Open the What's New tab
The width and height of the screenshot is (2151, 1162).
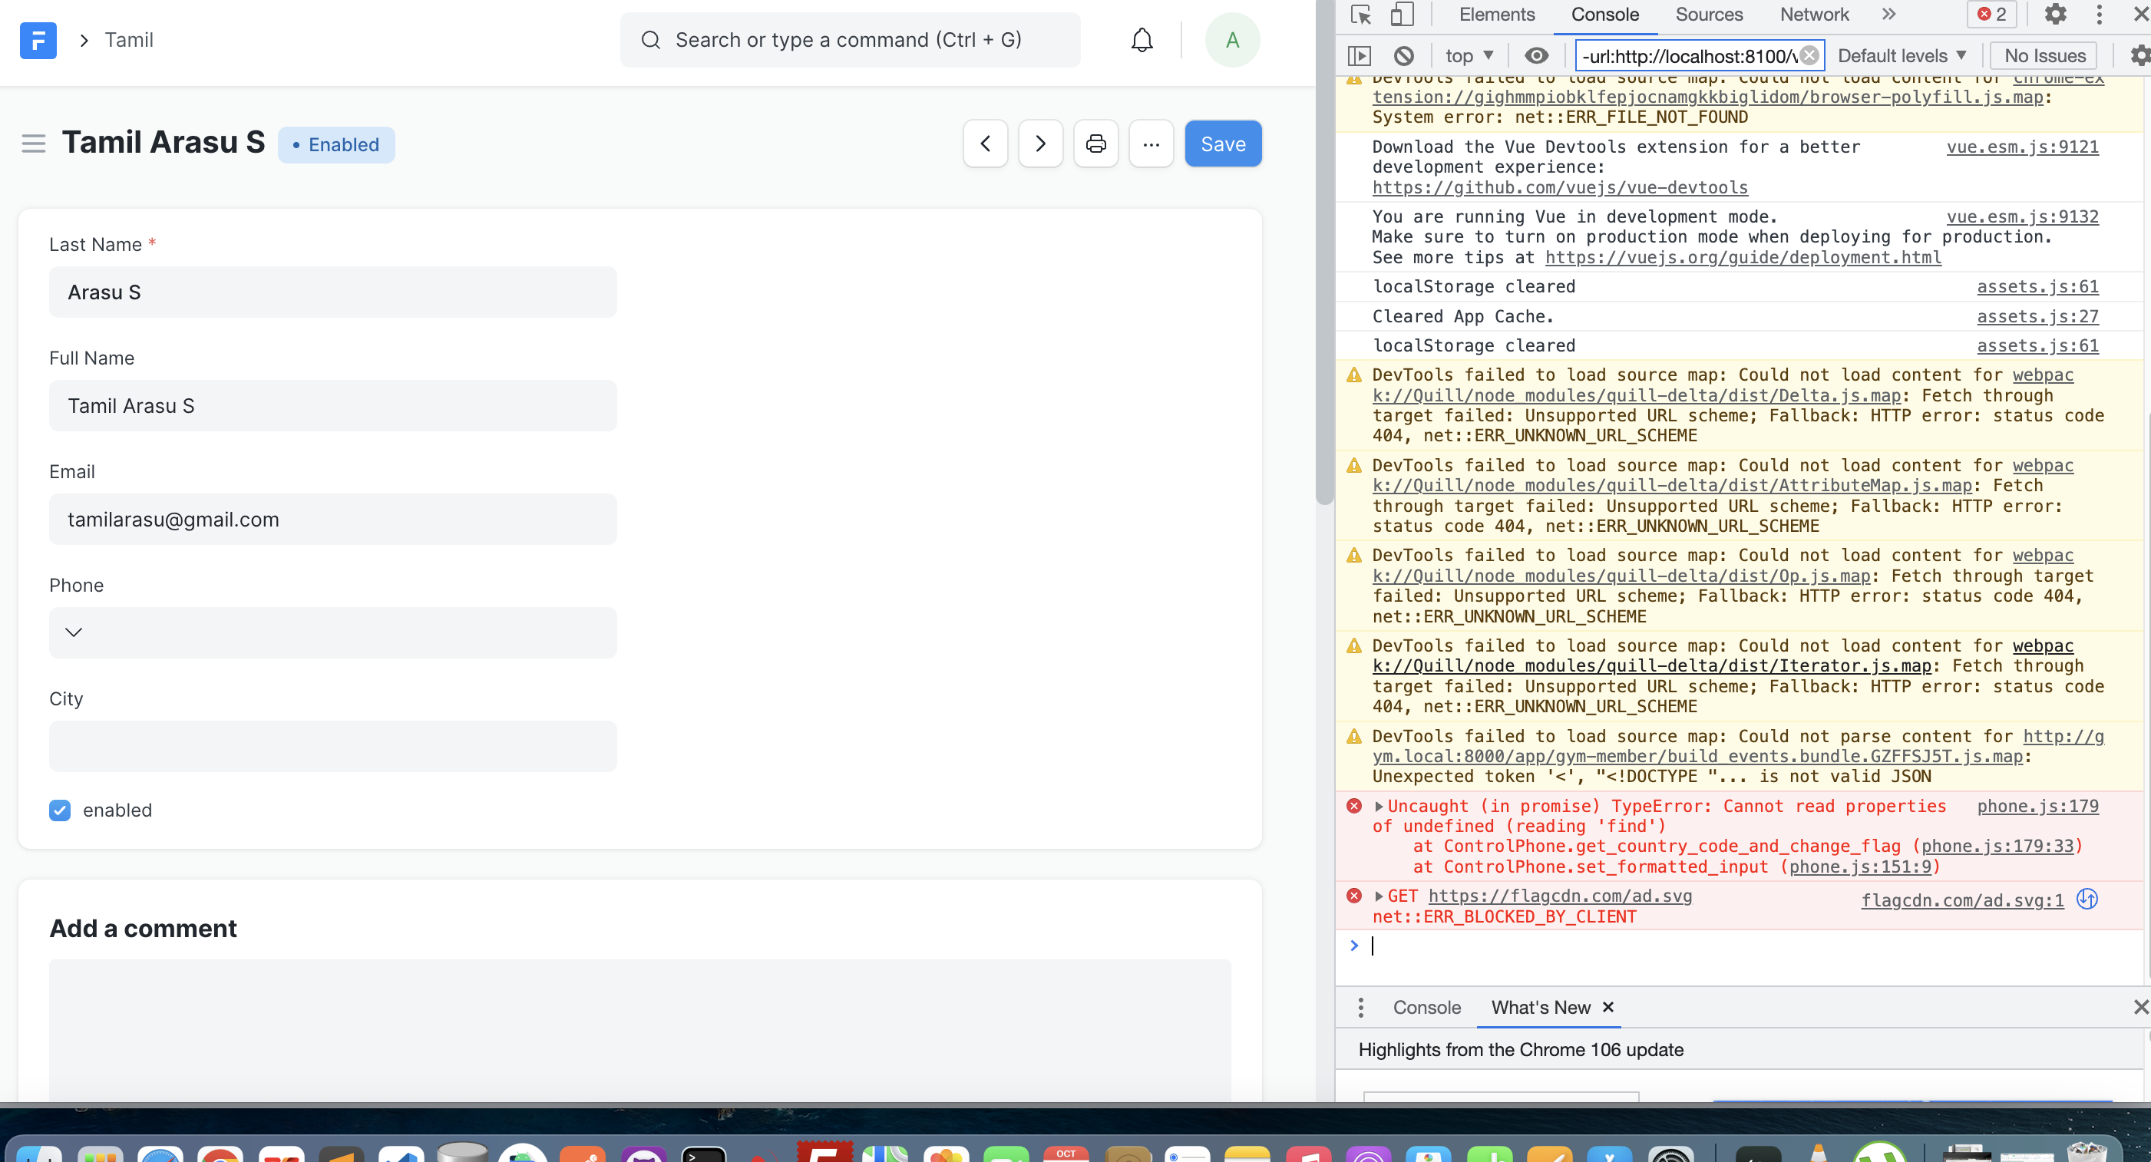click(1541, 1008)
